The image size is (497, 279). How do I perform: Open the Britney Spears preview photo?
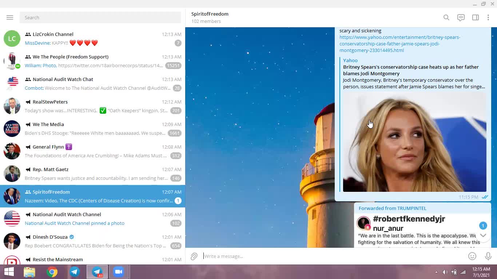click(x=415, y=142)
